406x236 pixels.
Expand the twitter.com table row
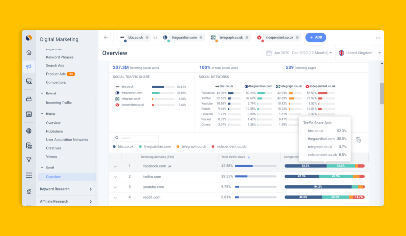[x=115, y=177]
